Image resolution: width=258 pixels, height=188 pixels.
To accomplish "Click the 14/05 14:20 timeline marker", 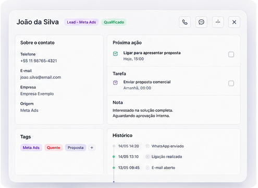I will 114,146.
